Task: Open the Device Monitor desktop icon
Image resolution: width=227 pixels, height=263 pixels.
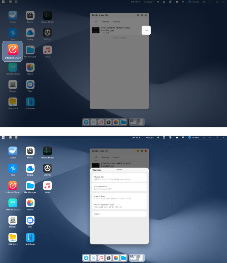Action: click(x=47, y=151)
